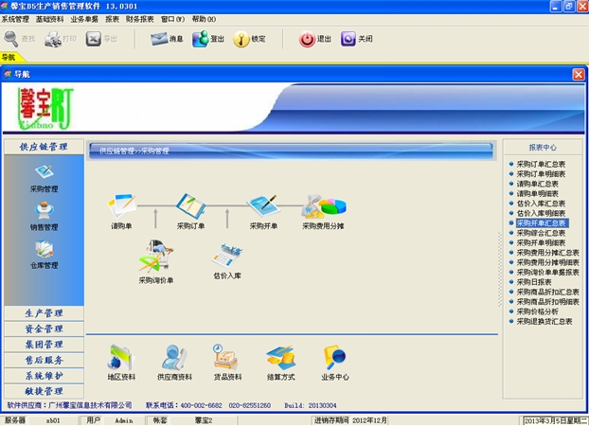Expand the 系统维护 sidebar section
This screenshot has height=427, width=589.
point(44,376)
